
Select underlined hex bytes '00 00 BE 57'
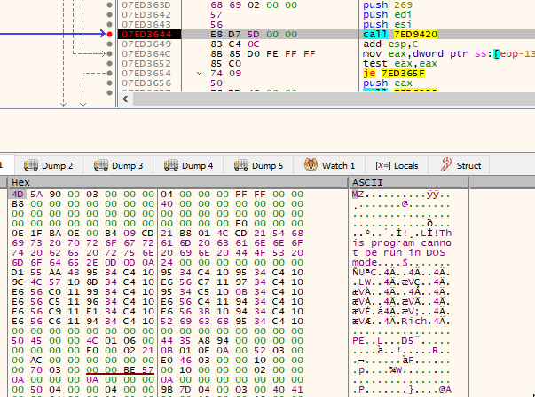120,369
